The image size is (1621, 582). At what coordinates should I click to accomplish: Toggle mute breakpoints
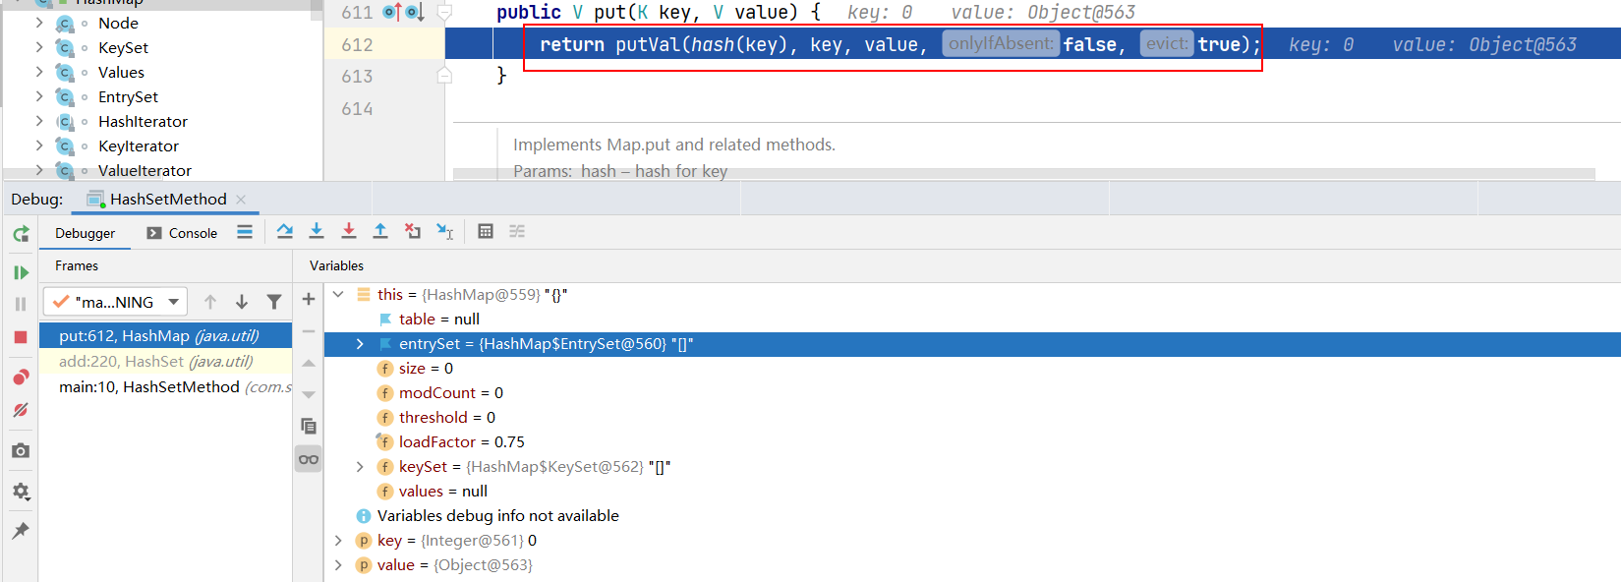click(21, 410)
